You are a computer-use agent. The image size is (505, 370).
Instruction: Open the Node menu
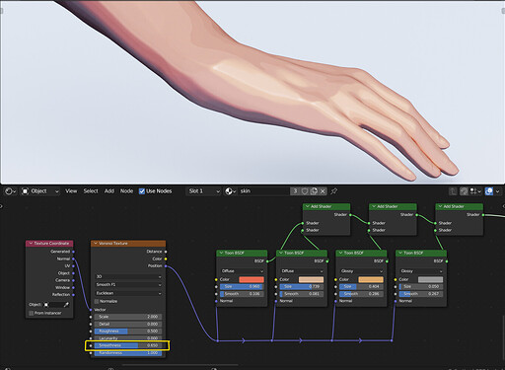click(126, 191)
